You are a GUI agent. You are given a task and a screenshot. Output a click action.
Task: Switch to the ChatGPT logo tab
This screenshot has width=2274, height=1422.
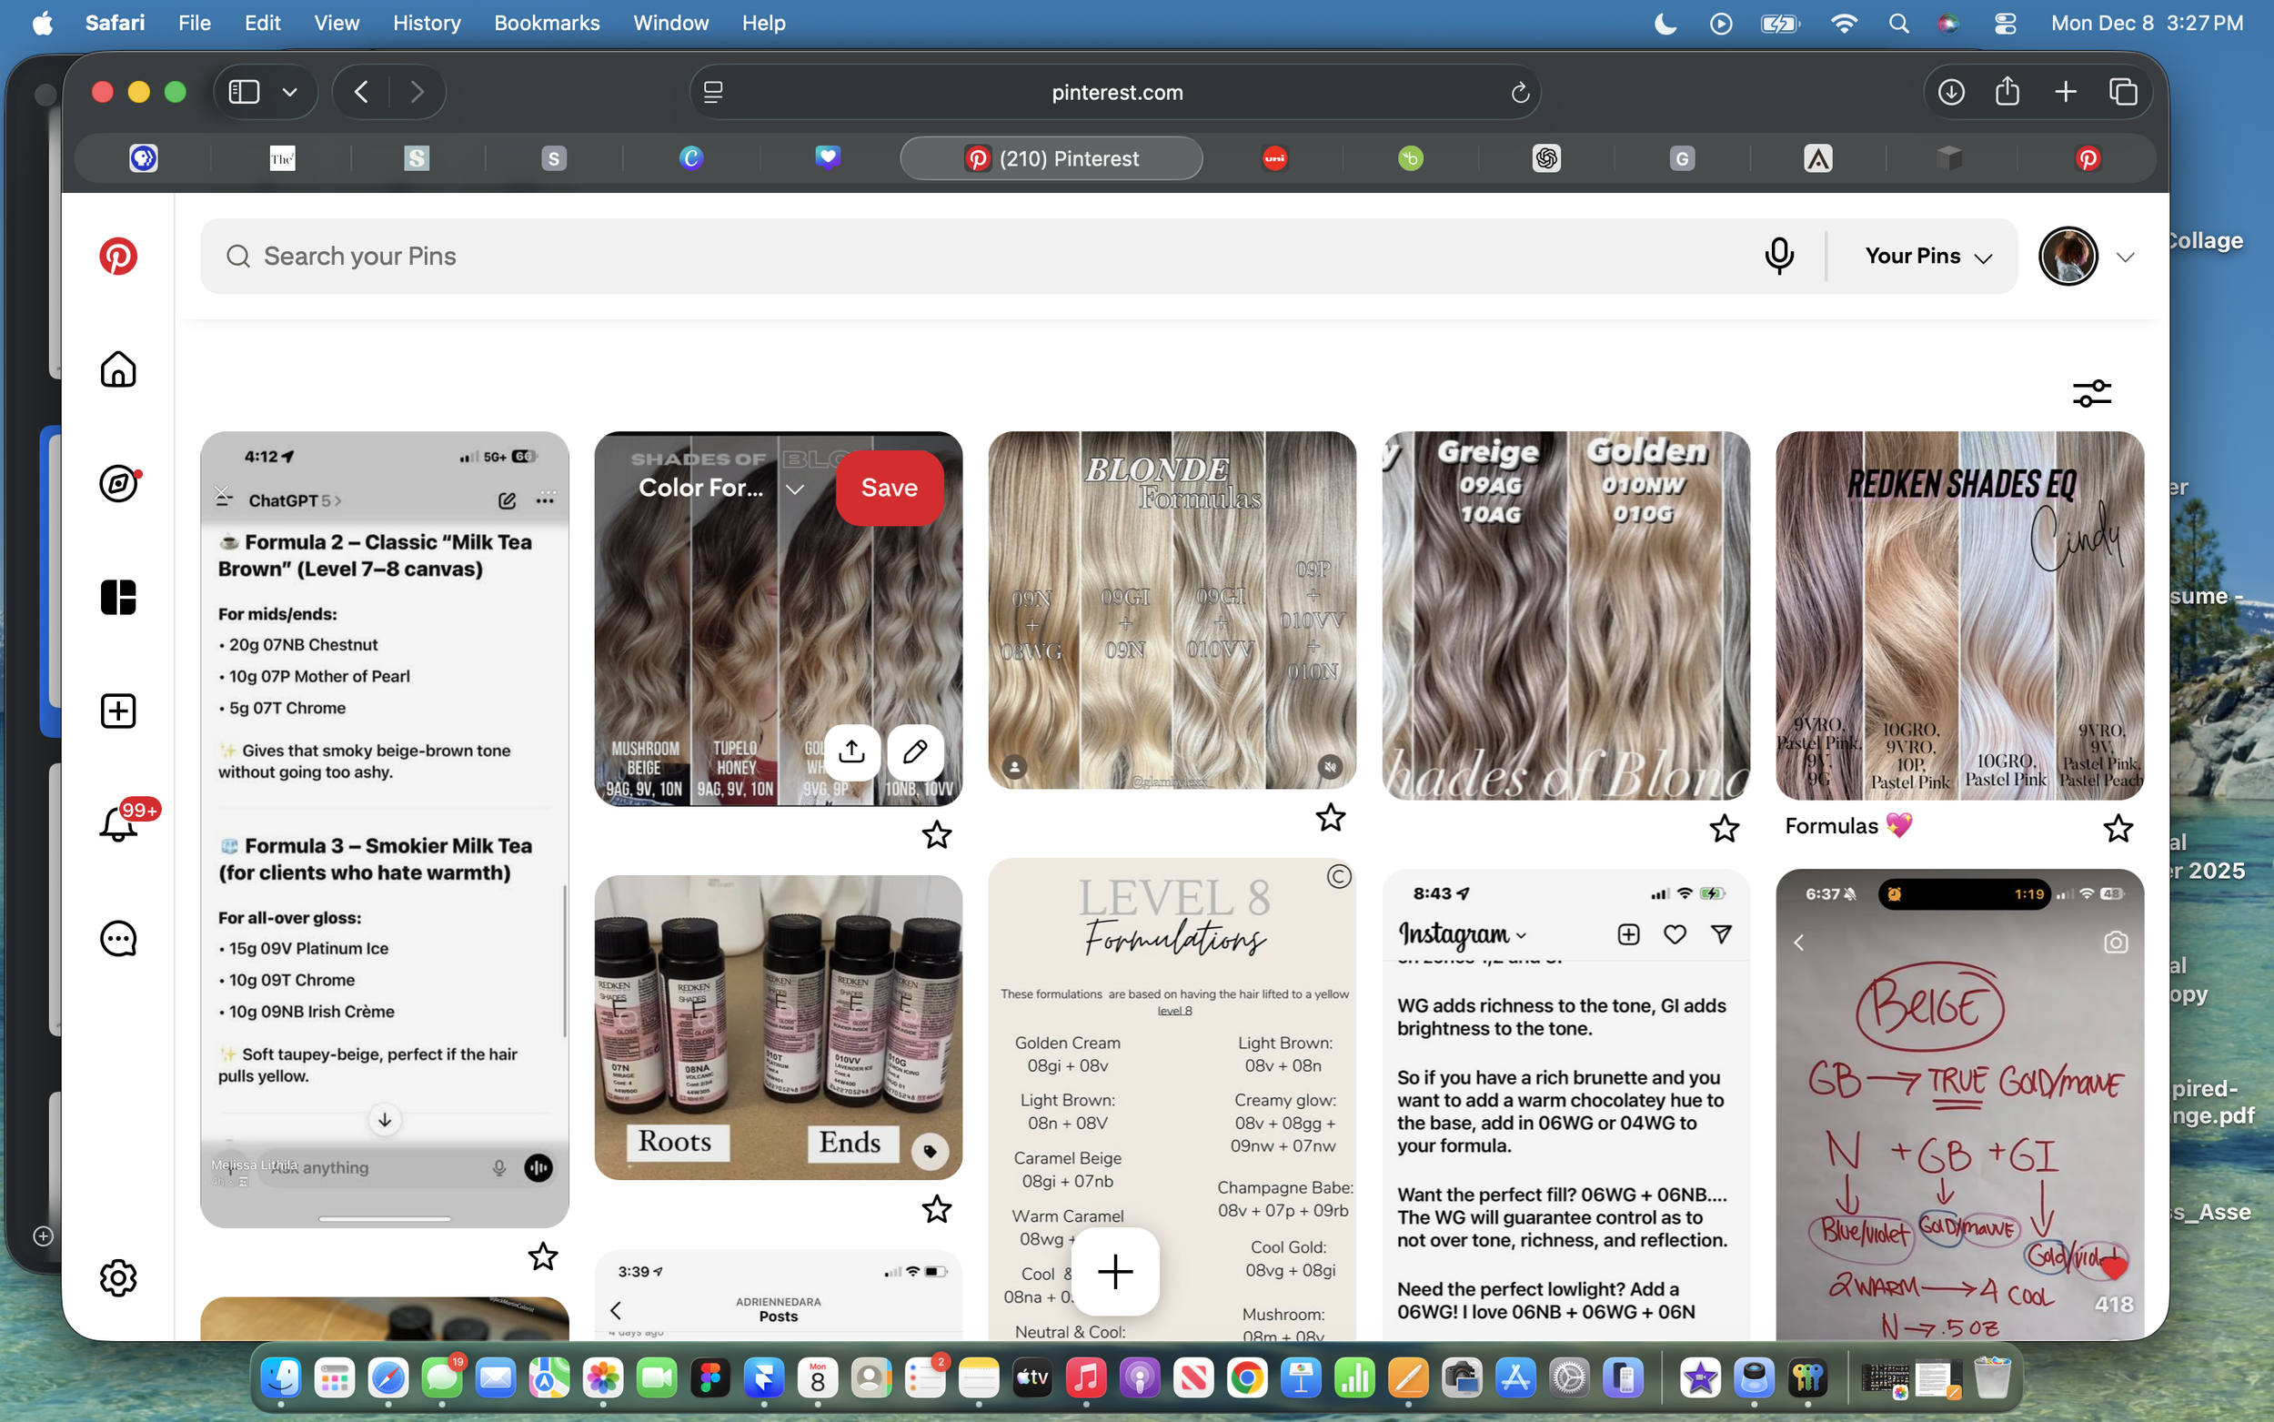1546,158
